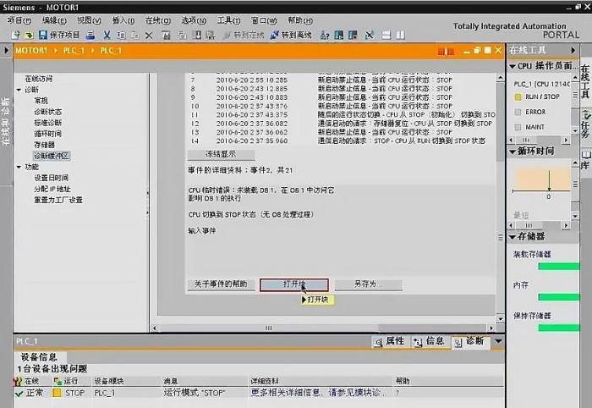Click the 装载存储器 green usage bar
The height and width of the screenshot is (408, 592).
(559, 267)
